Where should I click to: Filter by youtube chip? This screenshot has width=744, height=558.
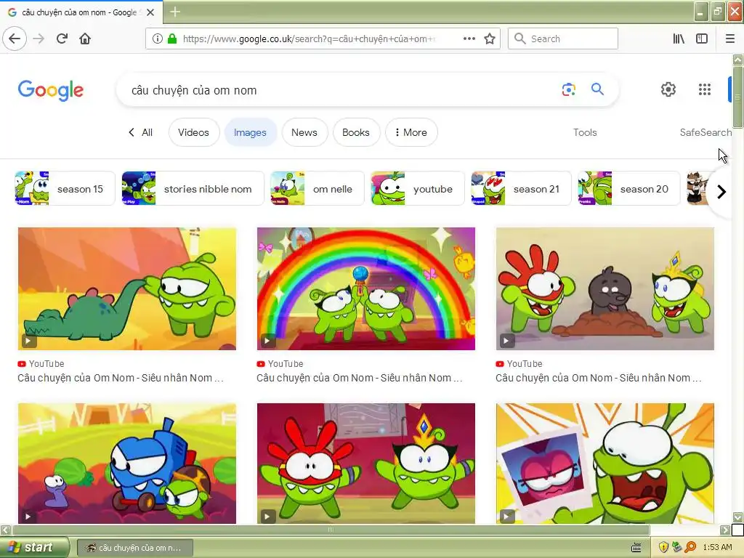point(418,188)
